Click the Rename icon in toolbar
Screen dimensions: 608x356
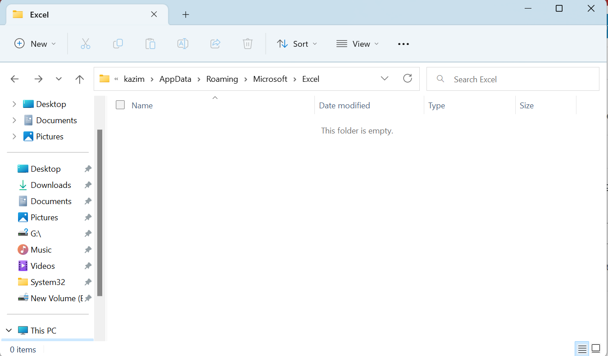[x=183, y=44]
